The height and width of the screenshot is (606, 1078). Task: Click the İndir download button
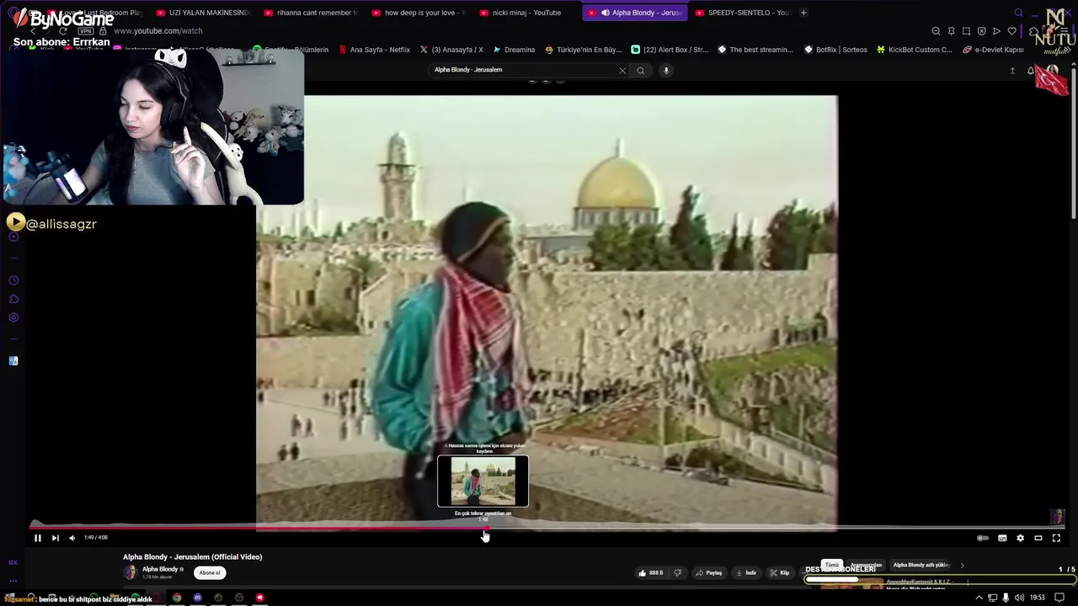(747, 573)
